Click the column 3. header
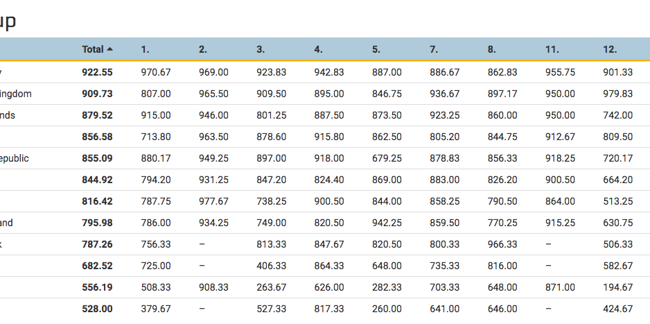The width and height of the screenshot is (650, 324). [x=261, y=49]
